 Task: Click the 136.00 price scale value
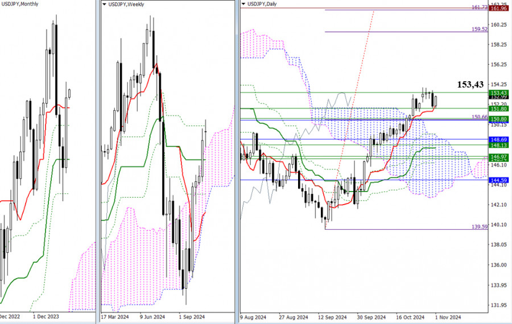pyautogui.click(x=498, y=265)
